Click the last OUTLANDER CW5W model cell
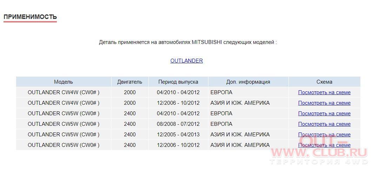373x169 pixels. (64, 145)
